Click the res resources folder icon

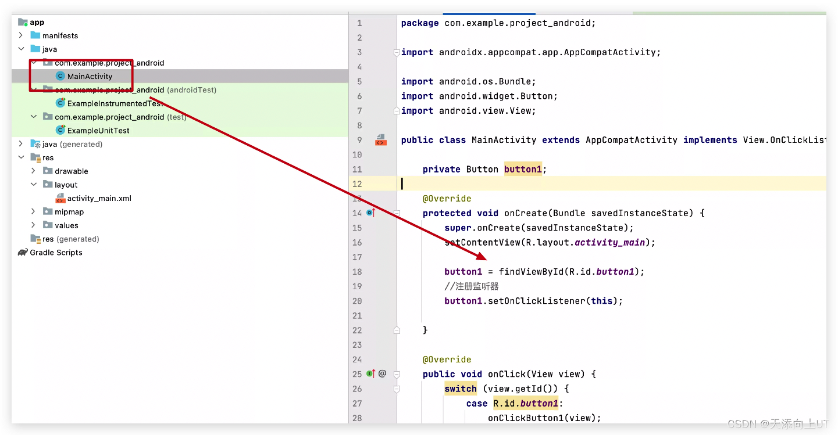pyautogui.click(x=35, y=157)
